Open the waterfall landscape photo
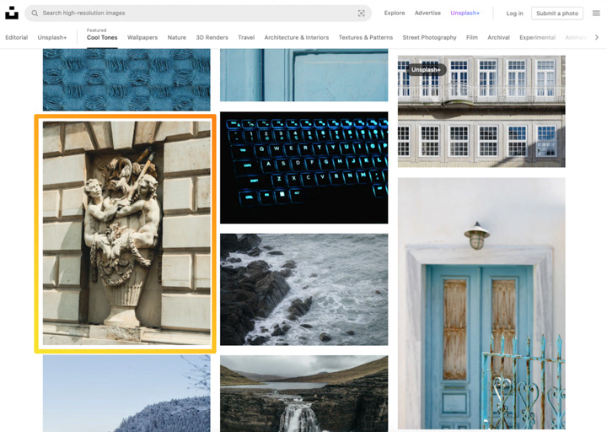The height and width of the screenshot is (432, 607). pos(303,394)
